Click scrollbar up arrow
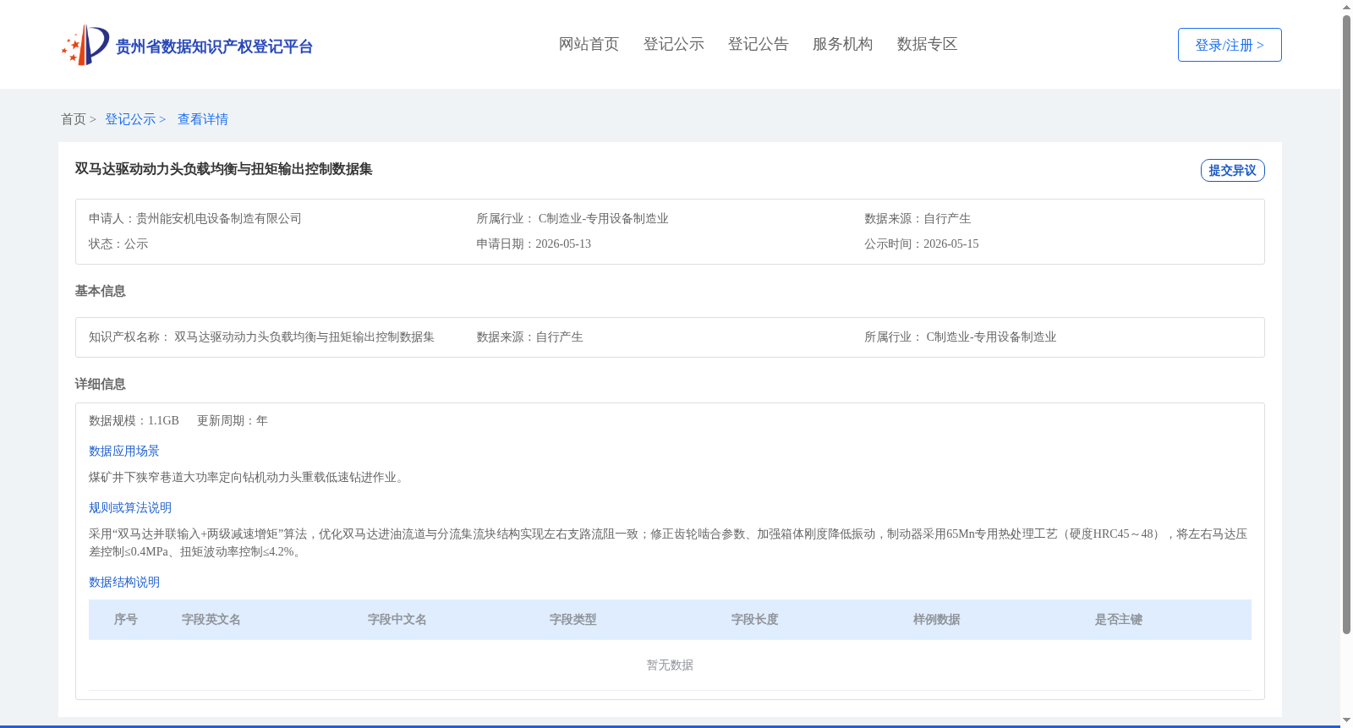The width and height of the screenshot is (1353, 728). 1346,7
